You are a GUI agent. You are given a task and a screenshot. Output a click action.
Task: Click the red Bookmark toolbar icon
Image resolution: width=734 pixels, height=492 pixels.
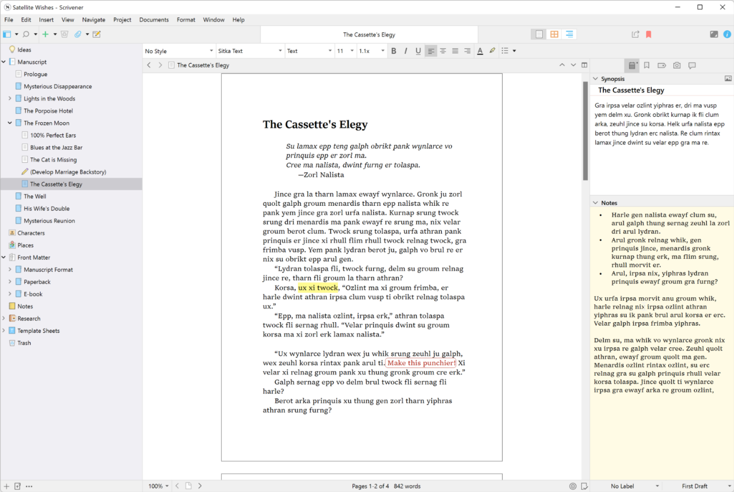[x=648, y=34]
